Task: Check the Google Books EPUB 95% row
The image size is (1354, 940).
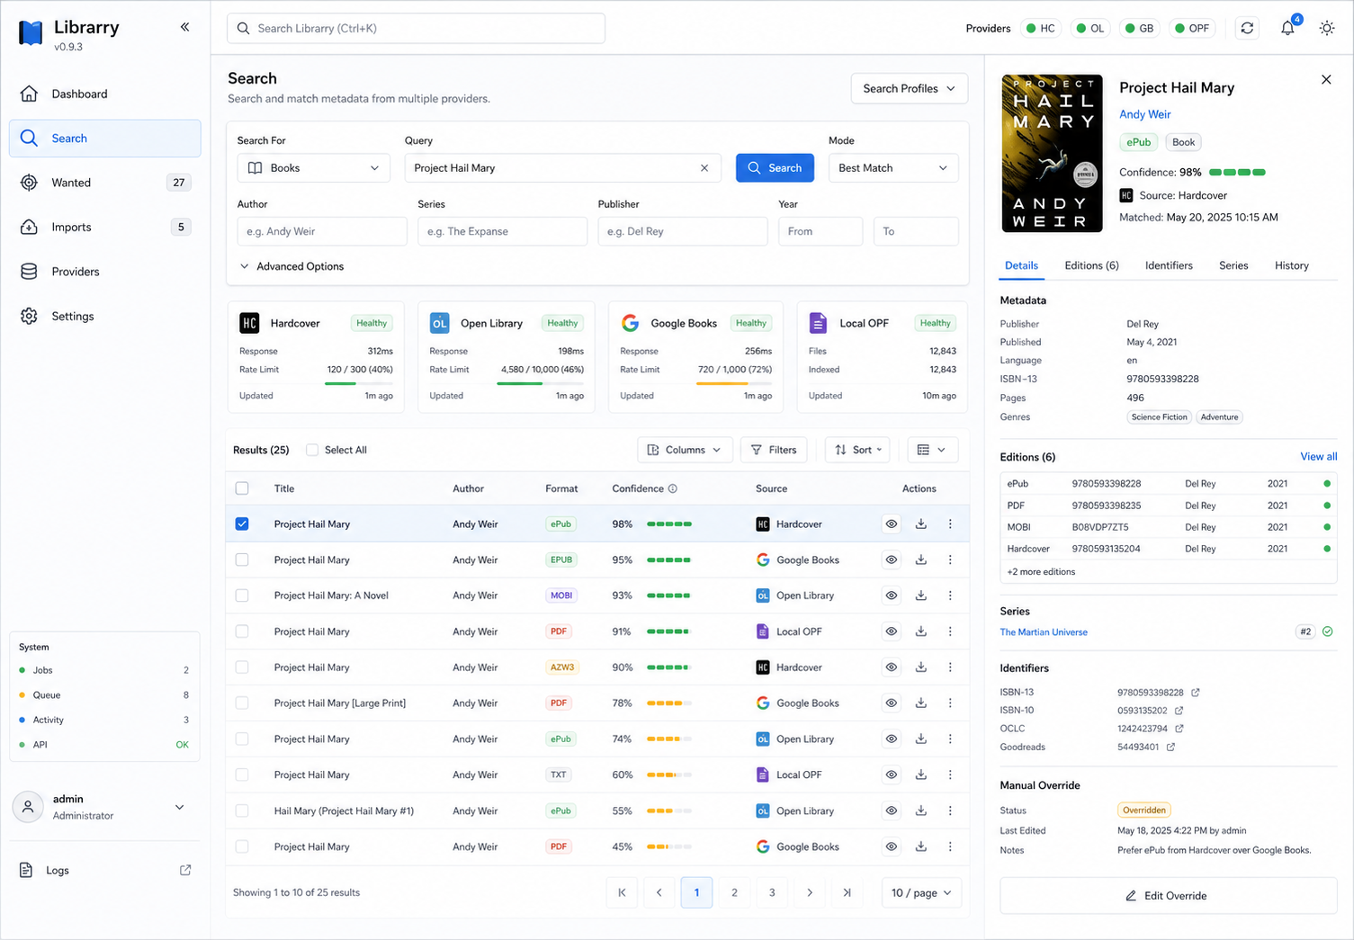Action: (x=242, y=560)
